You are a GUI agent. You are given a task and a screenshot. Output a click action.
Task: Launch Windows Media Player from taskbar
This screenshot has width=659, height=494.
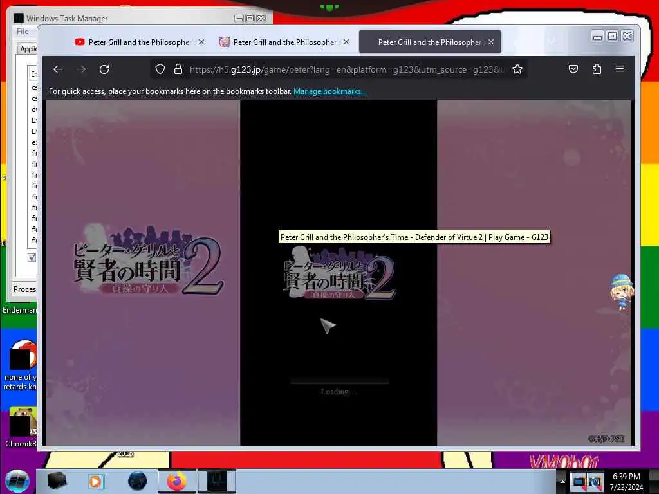click(x=95, y=481)
